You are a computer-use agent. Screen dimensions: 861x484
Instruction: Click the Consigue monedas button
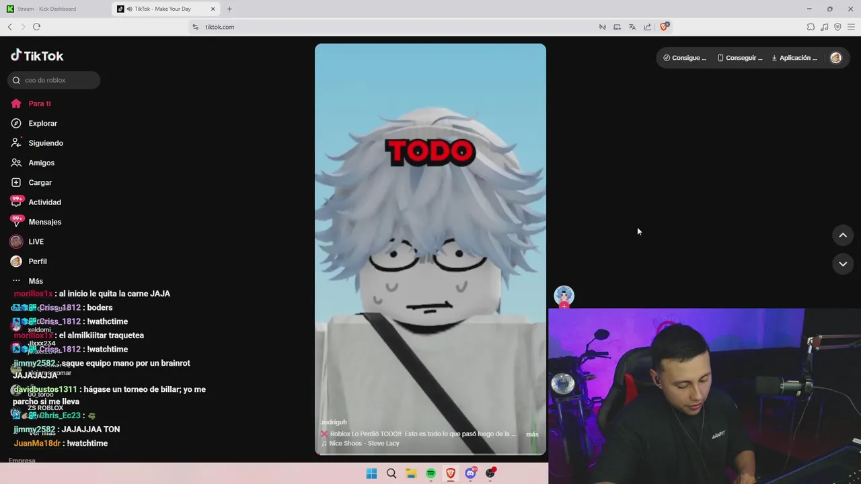pos(685,58)
